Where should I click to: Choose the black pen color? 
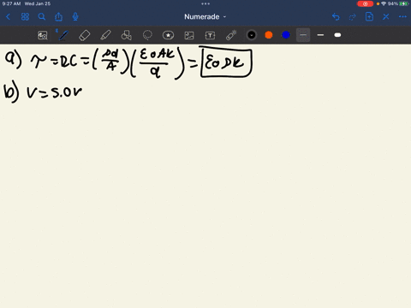coord(252,35)
